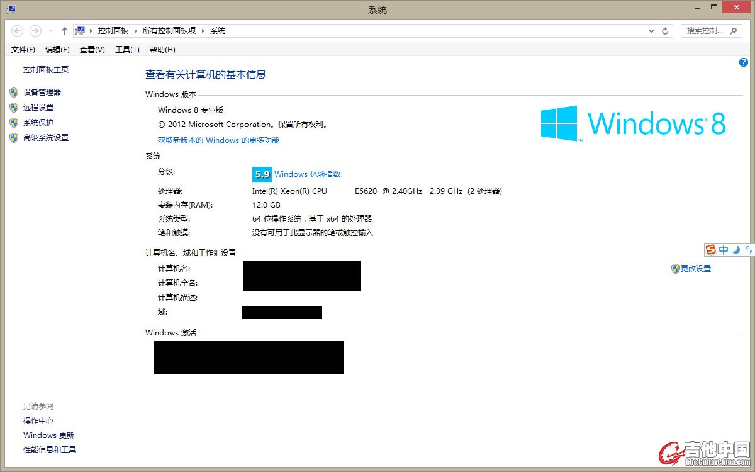
Task: Click 更改设置 link
Action: click(695, 269)
